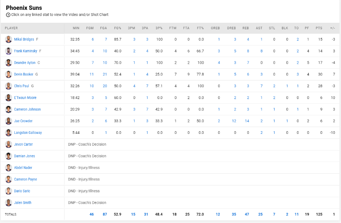Screen dimensions: 341x223
Task: Click the FG% column header
Action: tap(118, 28)
